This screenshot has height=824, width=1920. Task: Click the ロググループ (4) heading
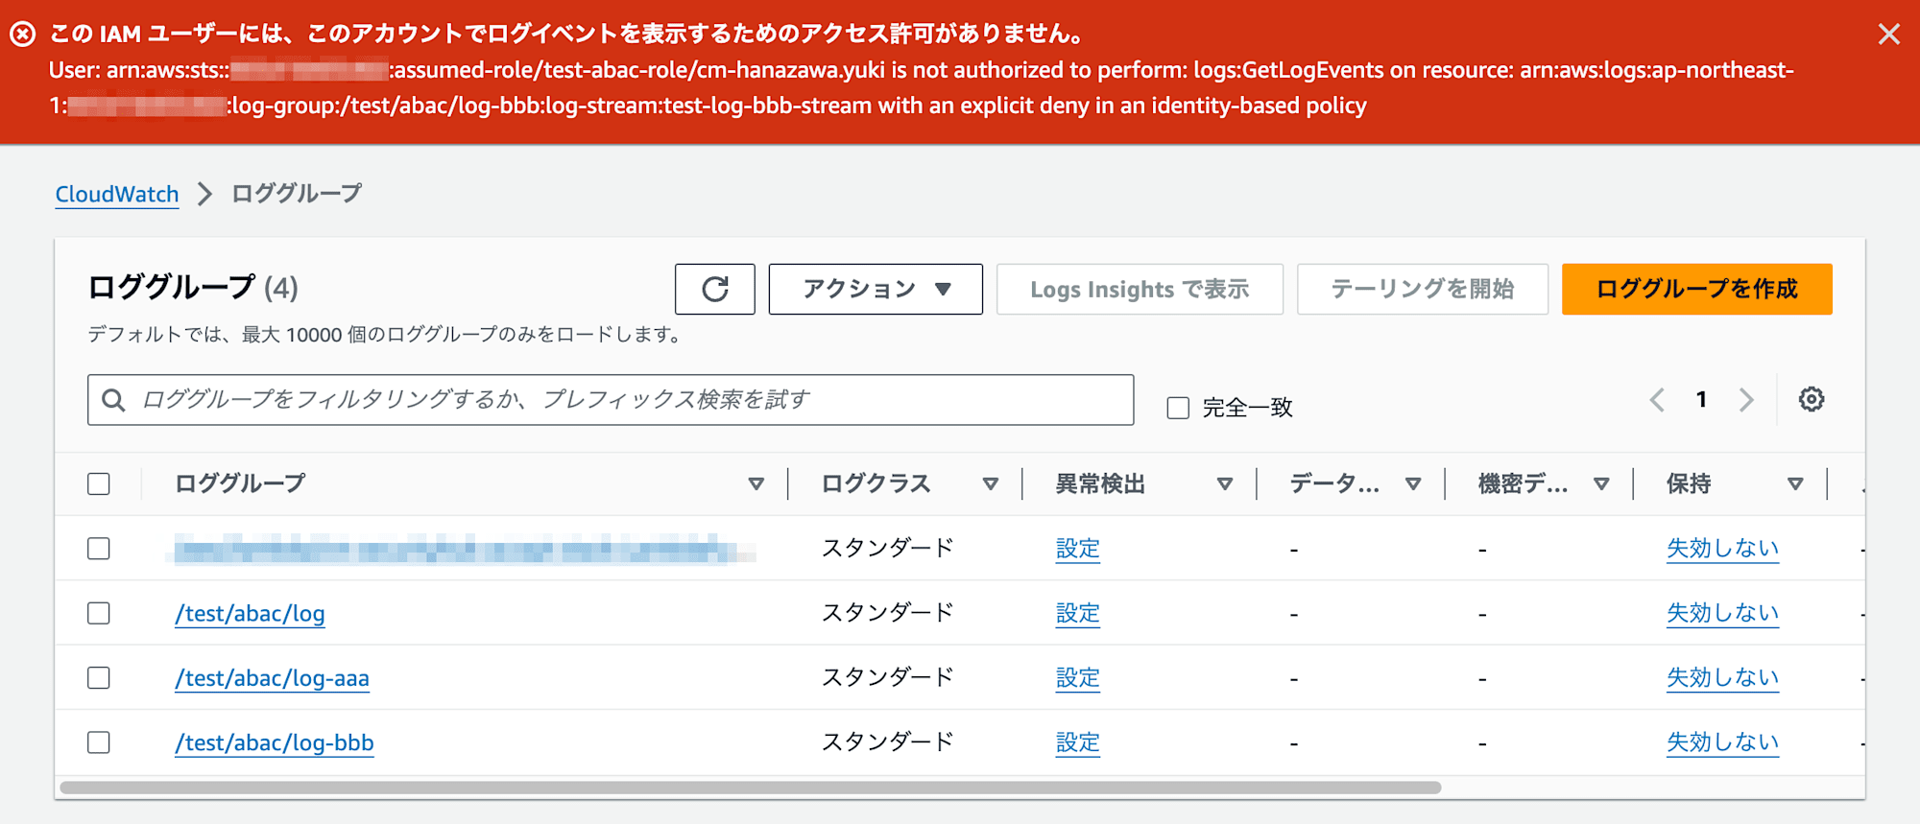point(193,288)
